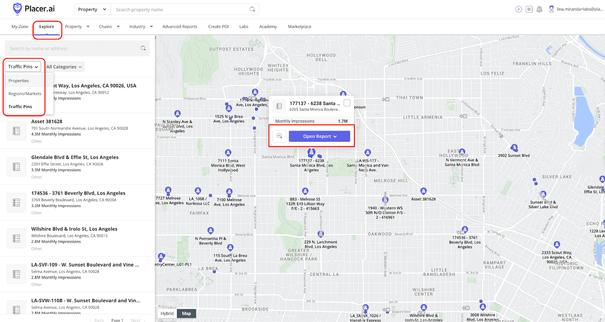Click the map pin for Asset 381628

pyautogui.click(x=423, y=191)
